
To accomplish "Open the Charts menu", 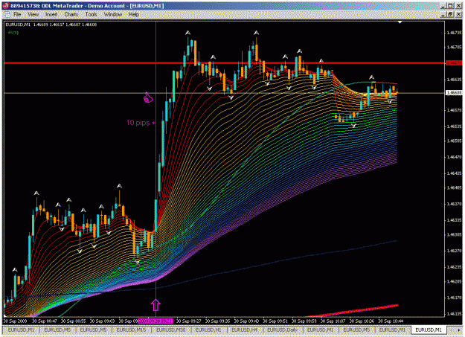I will (71, 14).
